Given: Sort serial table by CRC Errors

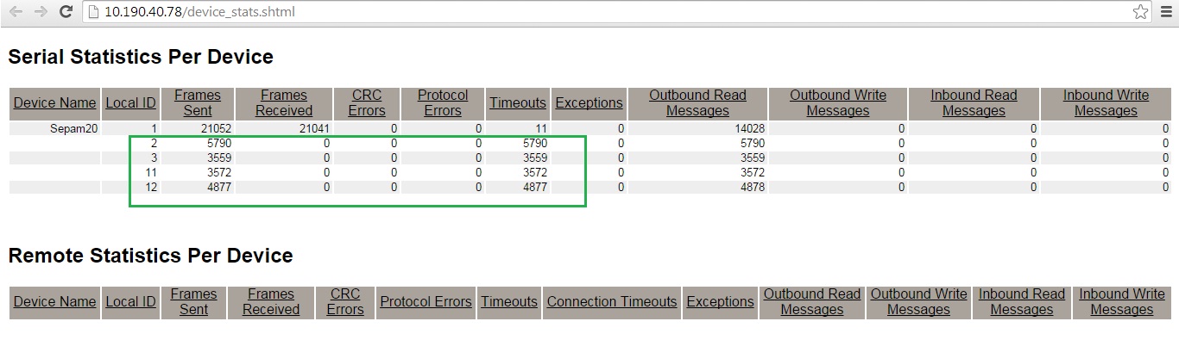Looking at the screenshot, I should coord(367,103).
